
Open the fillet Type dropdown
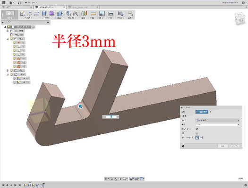pos(217,120)
